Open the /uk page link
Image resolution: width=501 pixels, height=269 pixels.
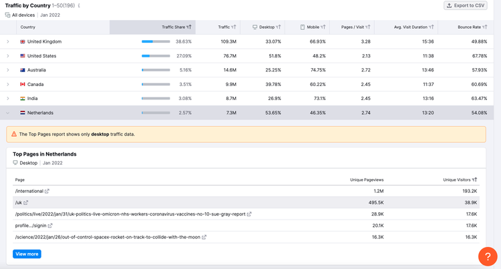click(19, 203)
